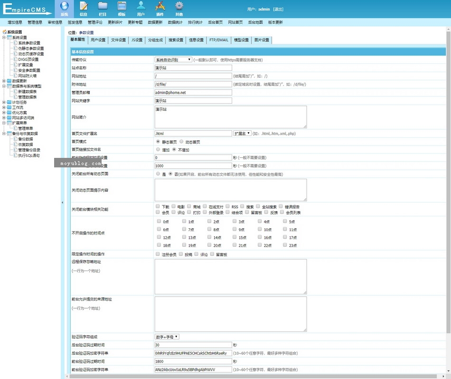Select the 增加 radio for homepage link filename
This screenshot has width=451, height=379.
click(158, 149)
